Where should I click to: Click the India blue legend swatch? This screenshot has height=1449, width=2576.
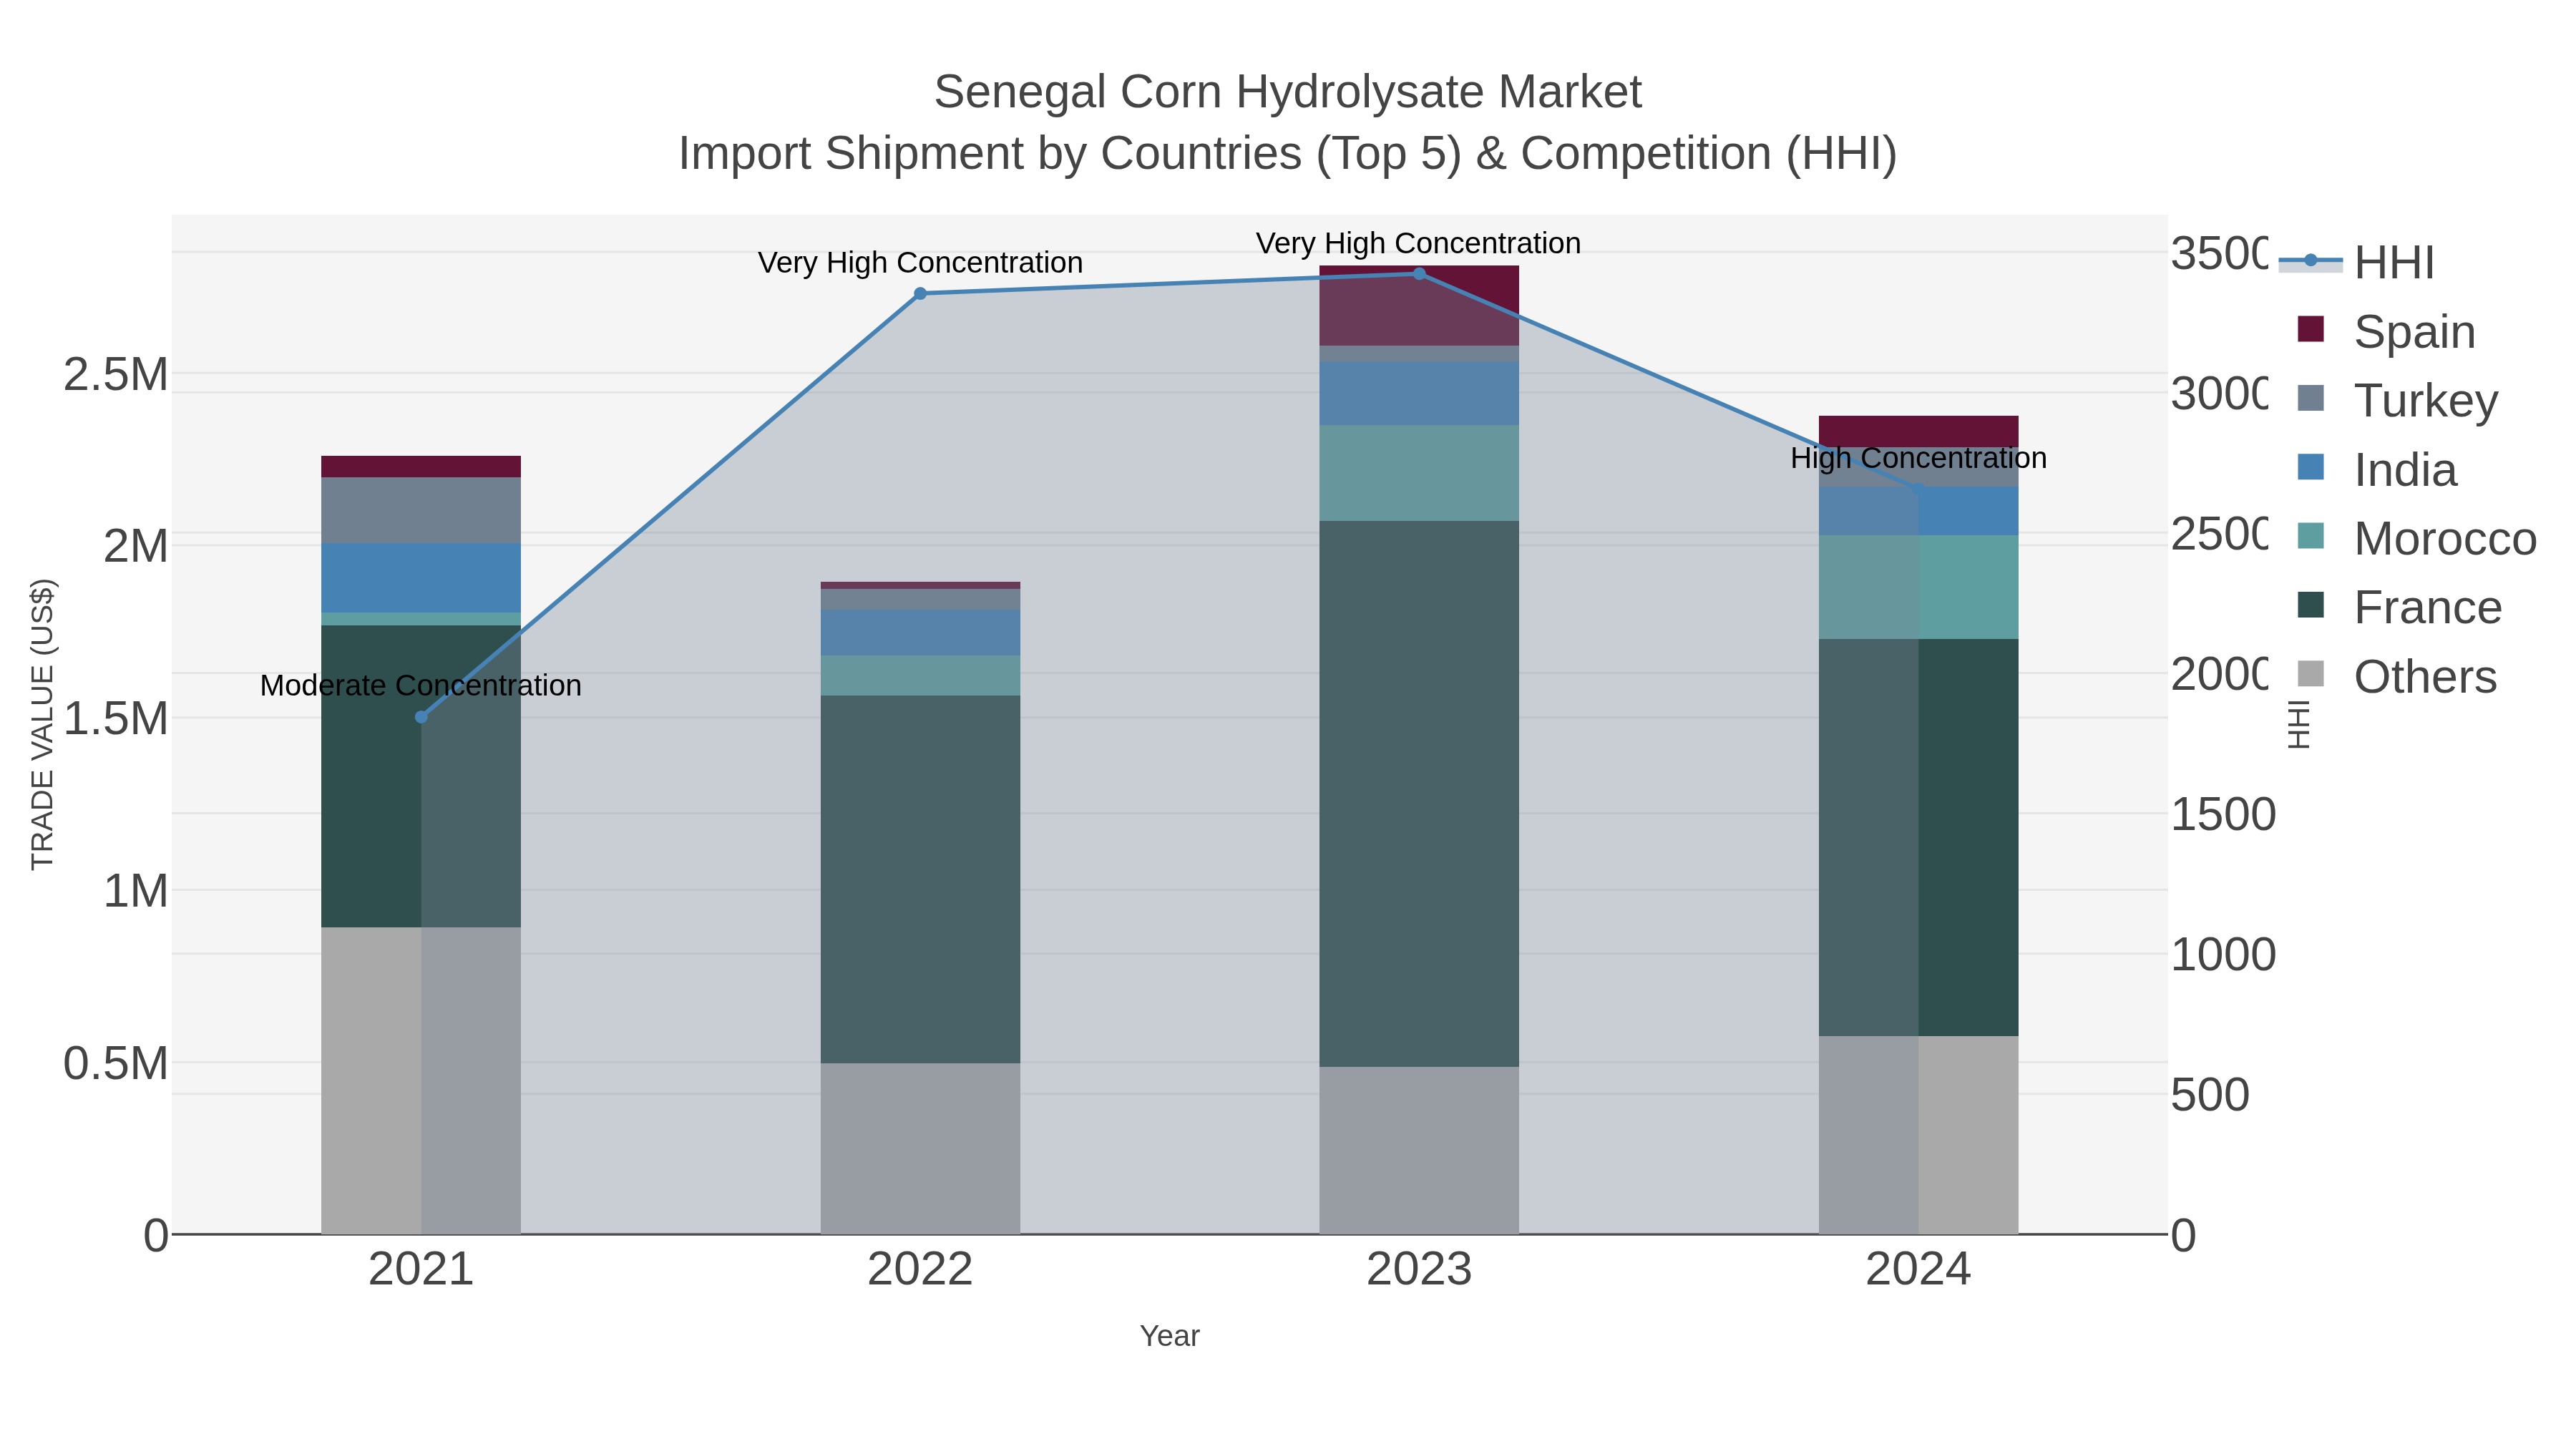point(2310,467)
